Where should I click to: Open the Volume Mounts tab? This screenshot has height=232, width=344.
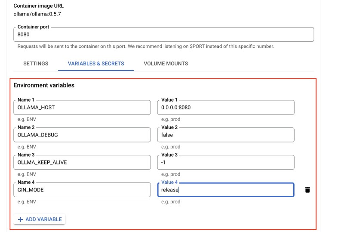(x=166, y=63)
